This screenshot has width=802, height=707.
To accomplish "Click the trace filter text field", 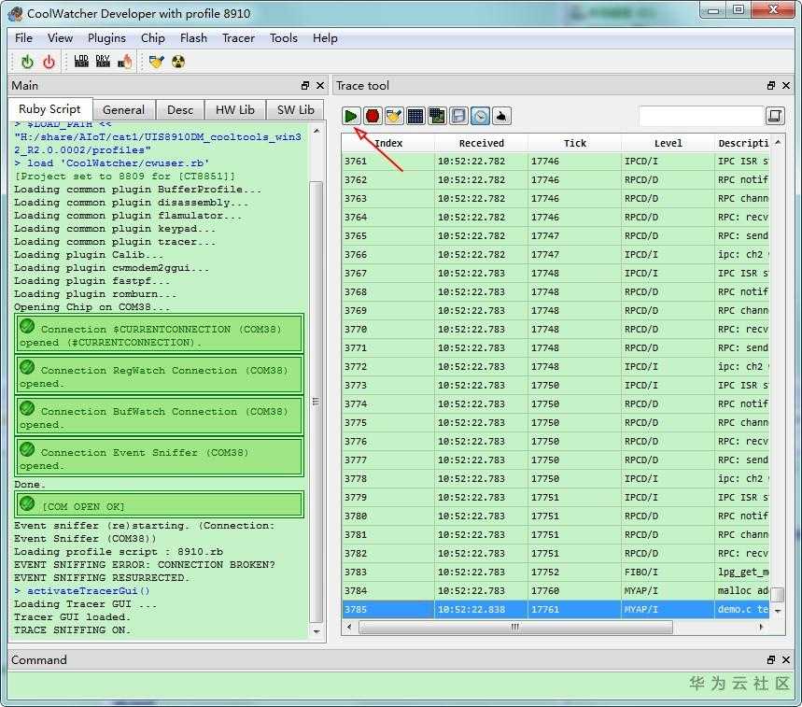I will [700, 116].
